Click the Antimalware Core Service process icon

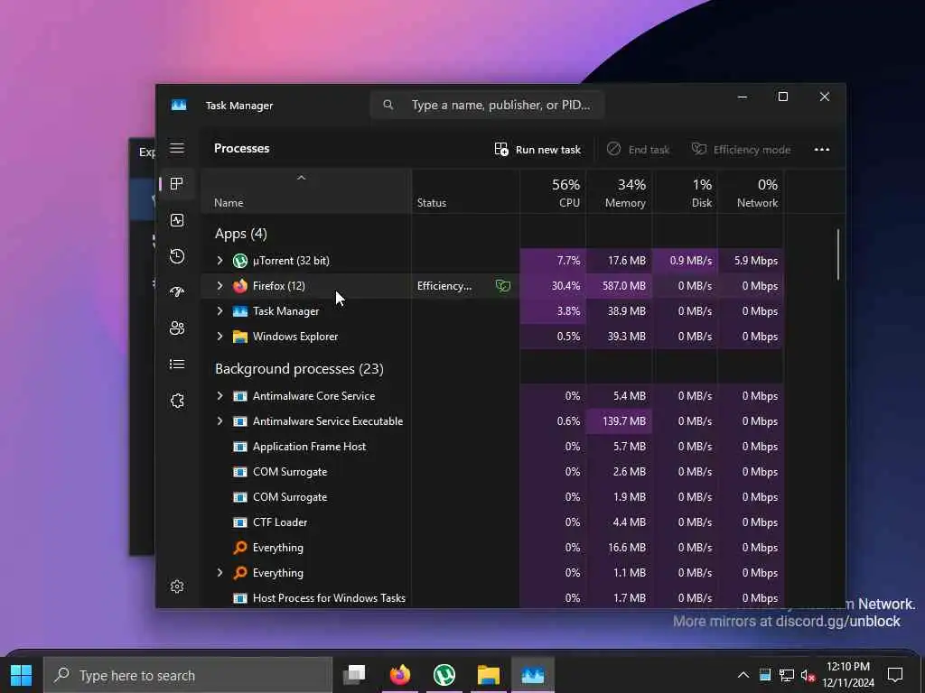(240, 396)
